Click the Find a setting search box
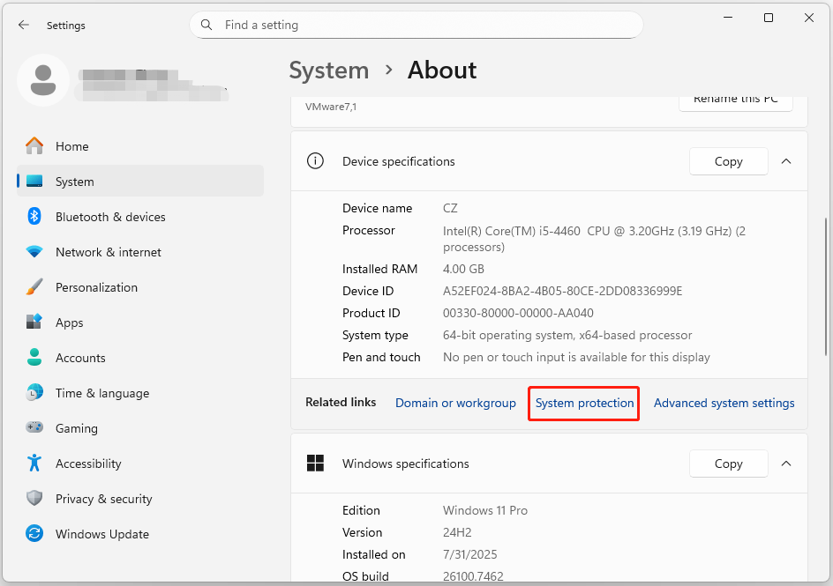Viewport: 833px width, 586px height. pos(416,25)
